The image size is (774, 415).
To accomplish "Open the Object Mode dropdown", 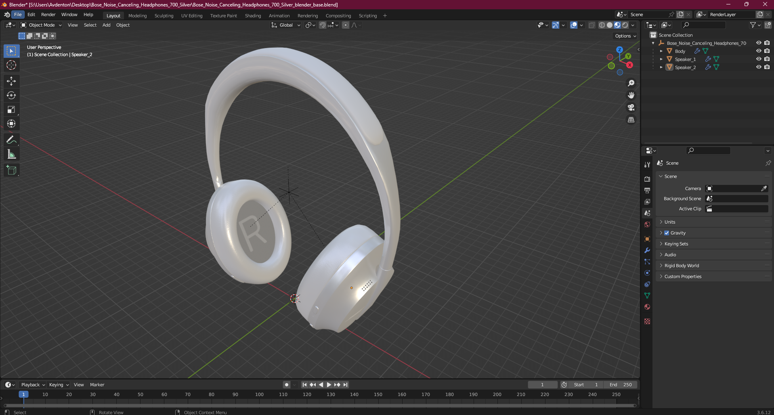I will click(41, 25).
